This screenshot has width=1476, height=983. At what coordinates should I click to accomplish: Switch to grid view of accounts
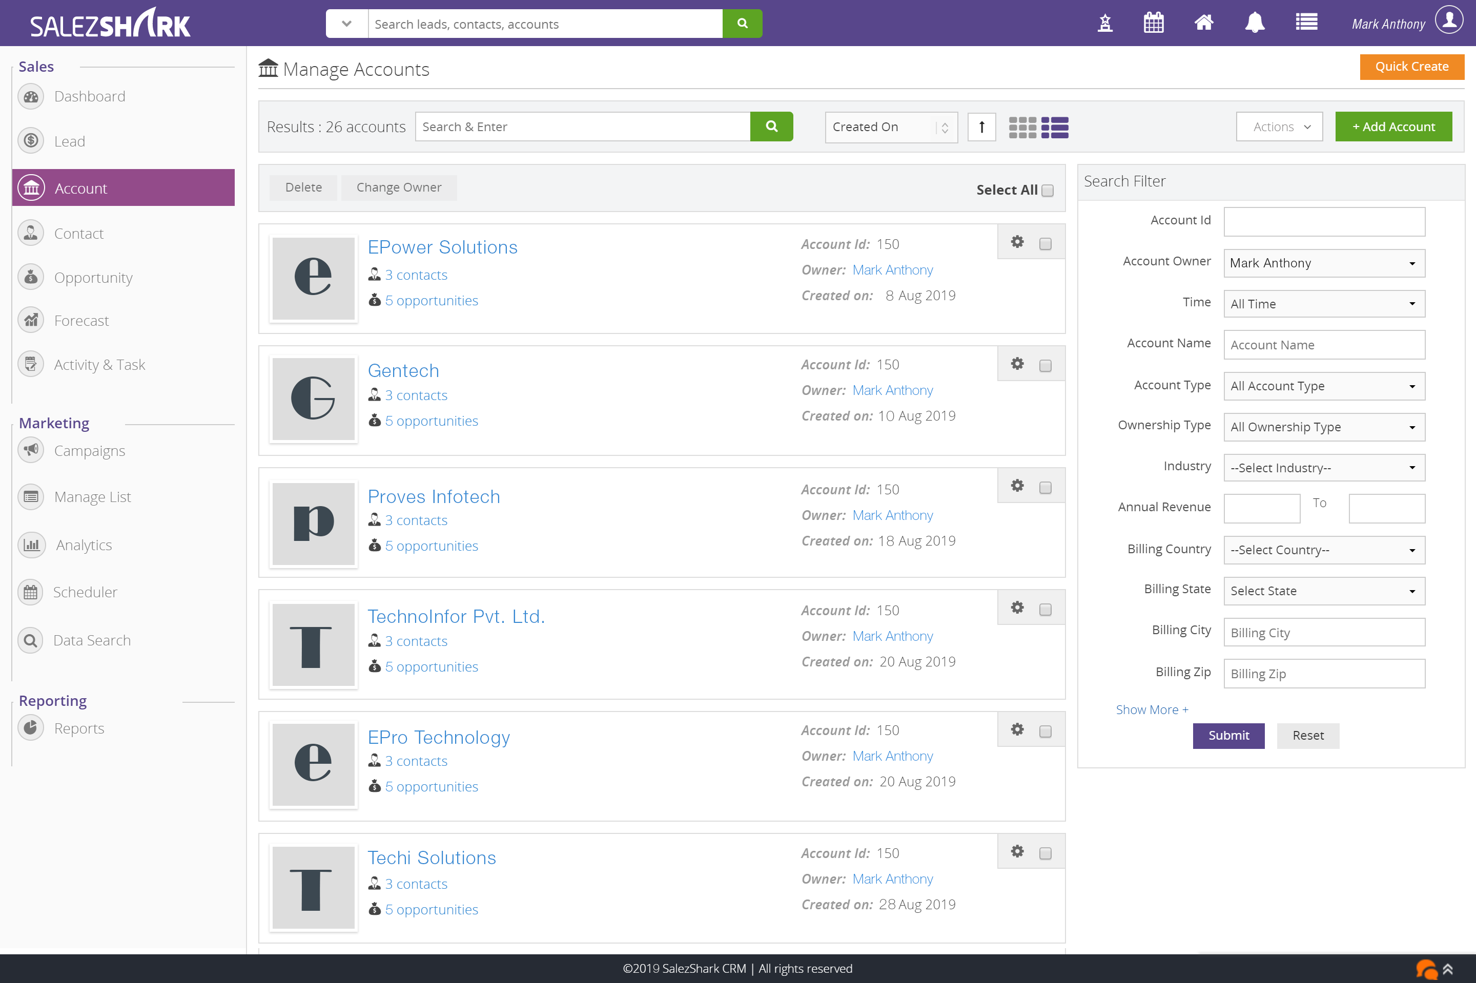(x=1022, y=127)
